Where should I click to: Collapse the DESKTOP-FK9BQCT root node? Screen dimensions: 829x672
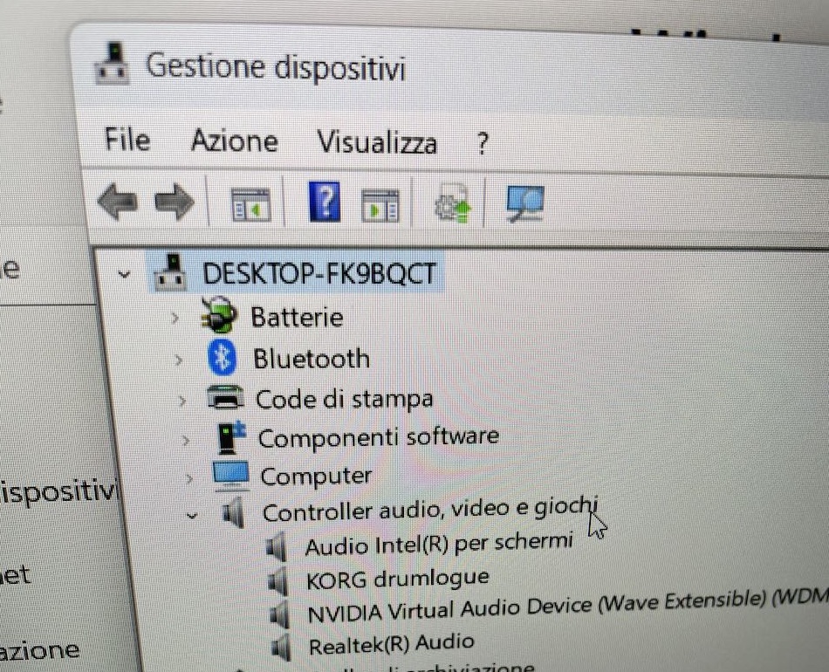pos(124,274)
